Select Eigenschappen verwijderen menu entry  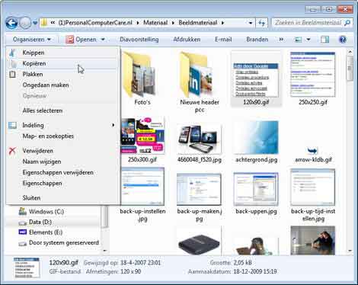click(62, 172)
